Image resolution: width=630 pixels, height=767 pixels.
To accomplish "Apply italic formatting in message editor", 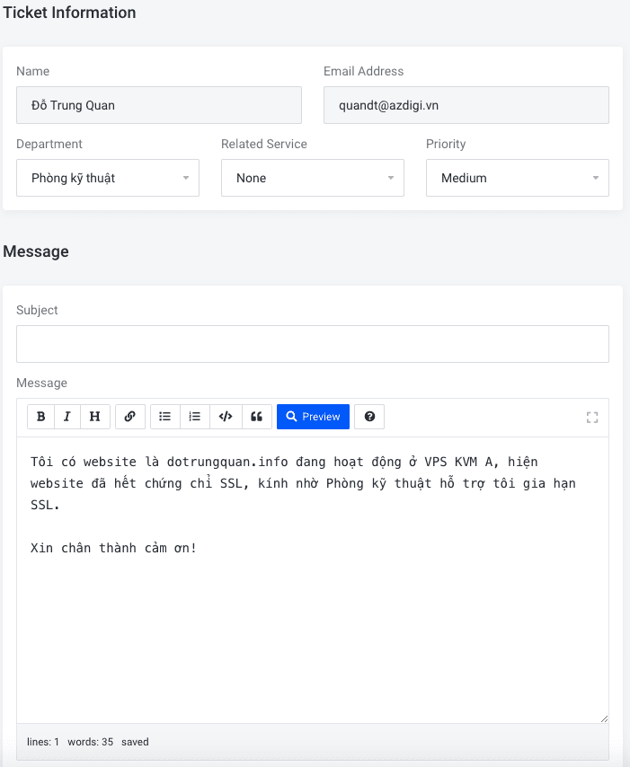I will [x=67, y=417].
